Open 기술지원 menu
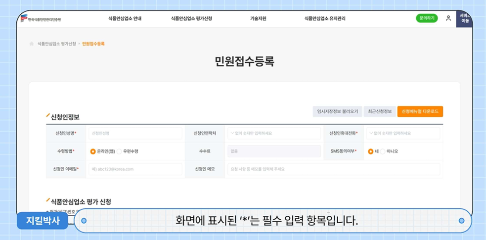Viewport: 486px width, 240px height. [258, 19]
